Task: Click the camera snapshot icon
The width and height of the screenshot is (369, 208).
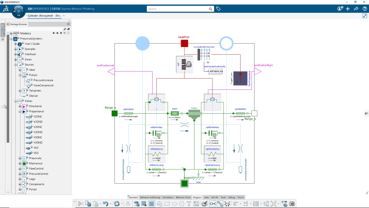Action: [x=292, y=204]
